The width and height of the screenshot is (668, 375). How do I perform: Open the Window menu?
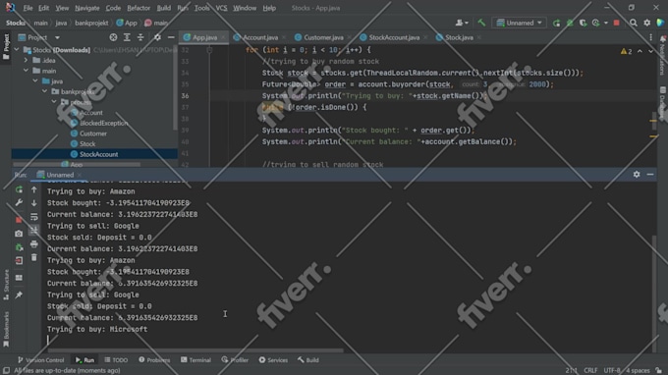pyautogui.click(x=245, y=8)
